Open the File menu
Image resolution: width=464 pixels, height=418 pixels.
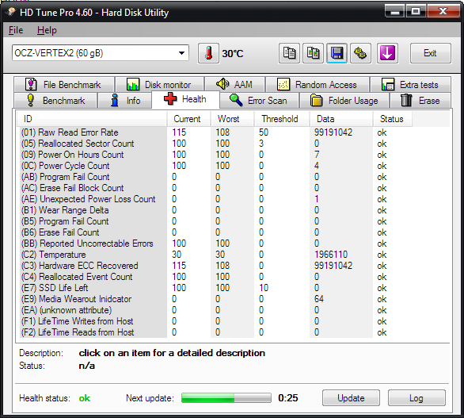[16, 30]
